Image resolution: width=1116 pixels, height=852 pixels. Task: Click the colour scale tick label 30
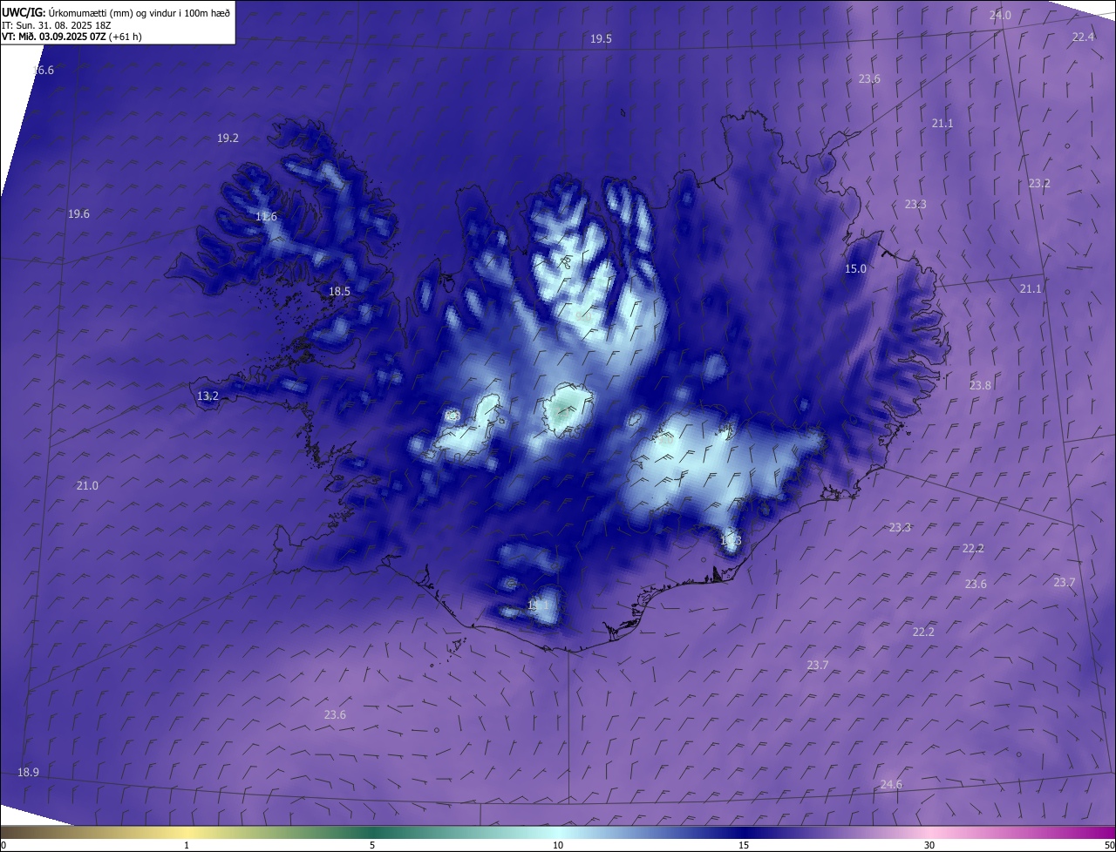pyautogui.click(x=929, y=845)
